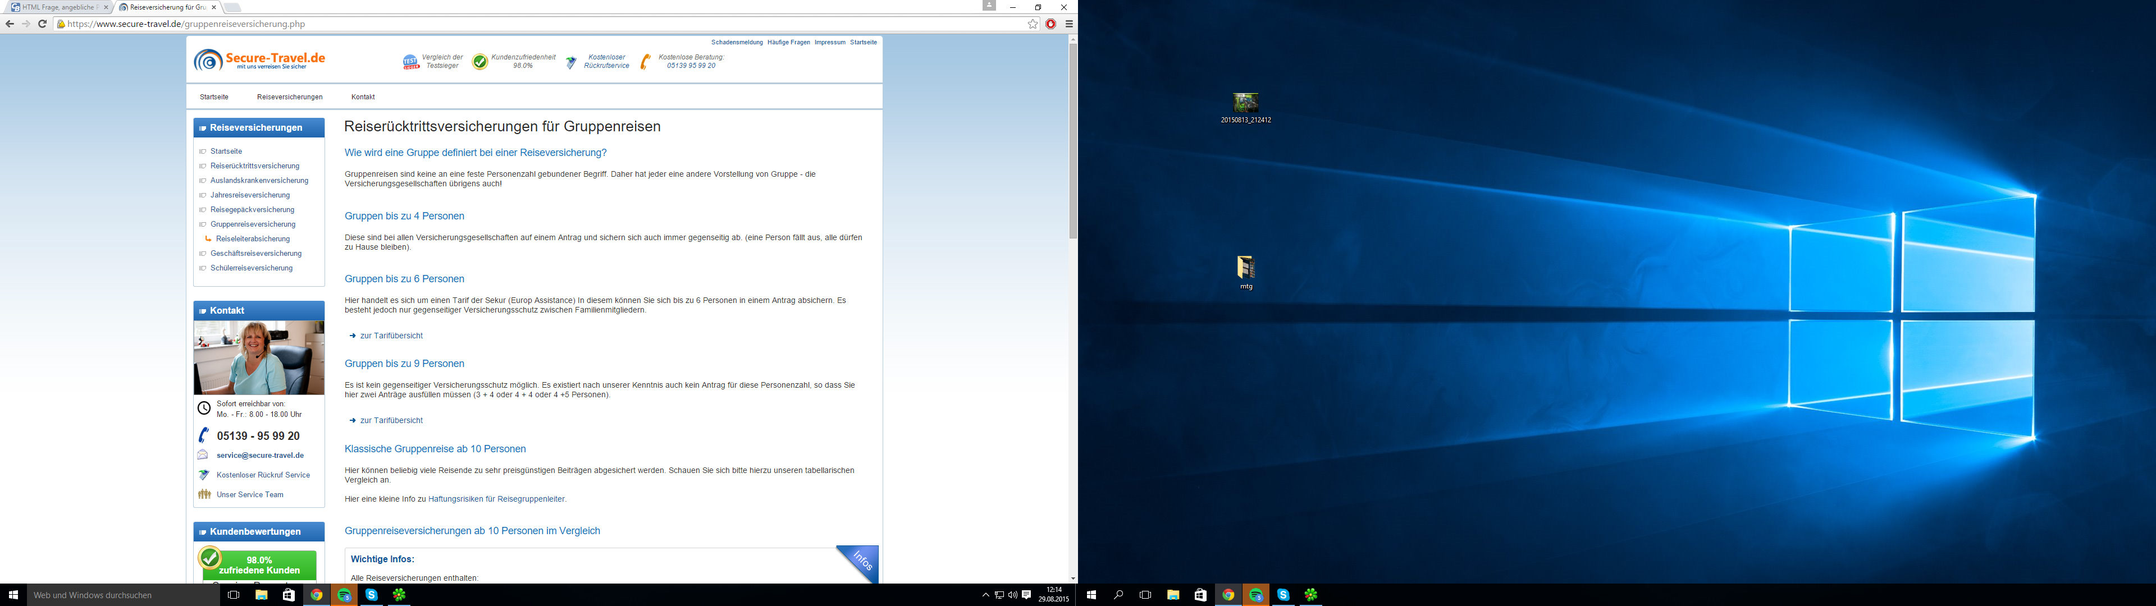2156x606 pixels.
Task: Open the mtg archive on the desktop
Action: (x=1245, y=268)
